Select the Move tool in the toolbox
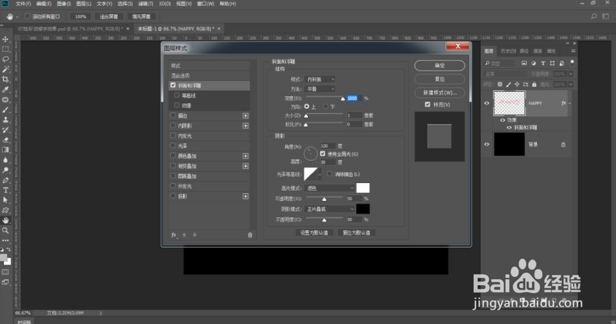616x324 pixels. 6,39
